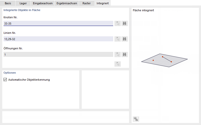Go to the Eingabeachsen tab

click(x=43, y=3)
